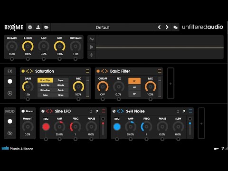This screenshot has width=228, height=171.
Task: Click the Sine LFO polarity plus-minus icon
Action: [91, 111]
